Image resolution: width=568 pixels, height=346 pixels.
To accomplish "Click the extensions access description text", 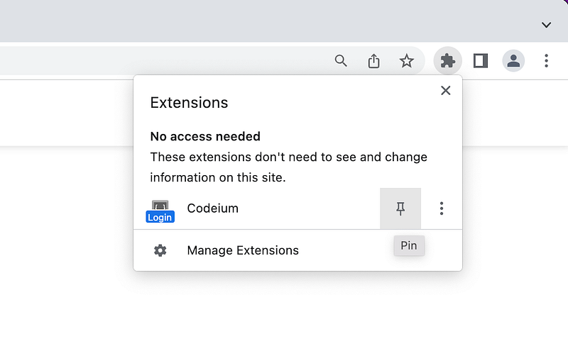I will (289, 167).
